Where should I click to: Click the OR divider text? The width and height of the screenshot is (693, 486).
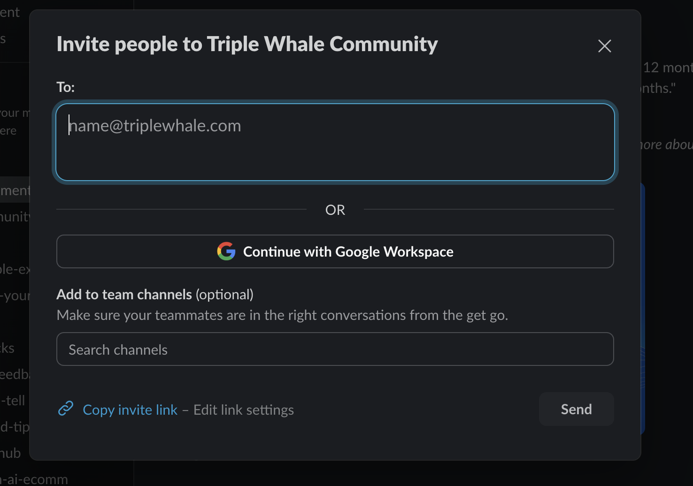tap(335, 210)
